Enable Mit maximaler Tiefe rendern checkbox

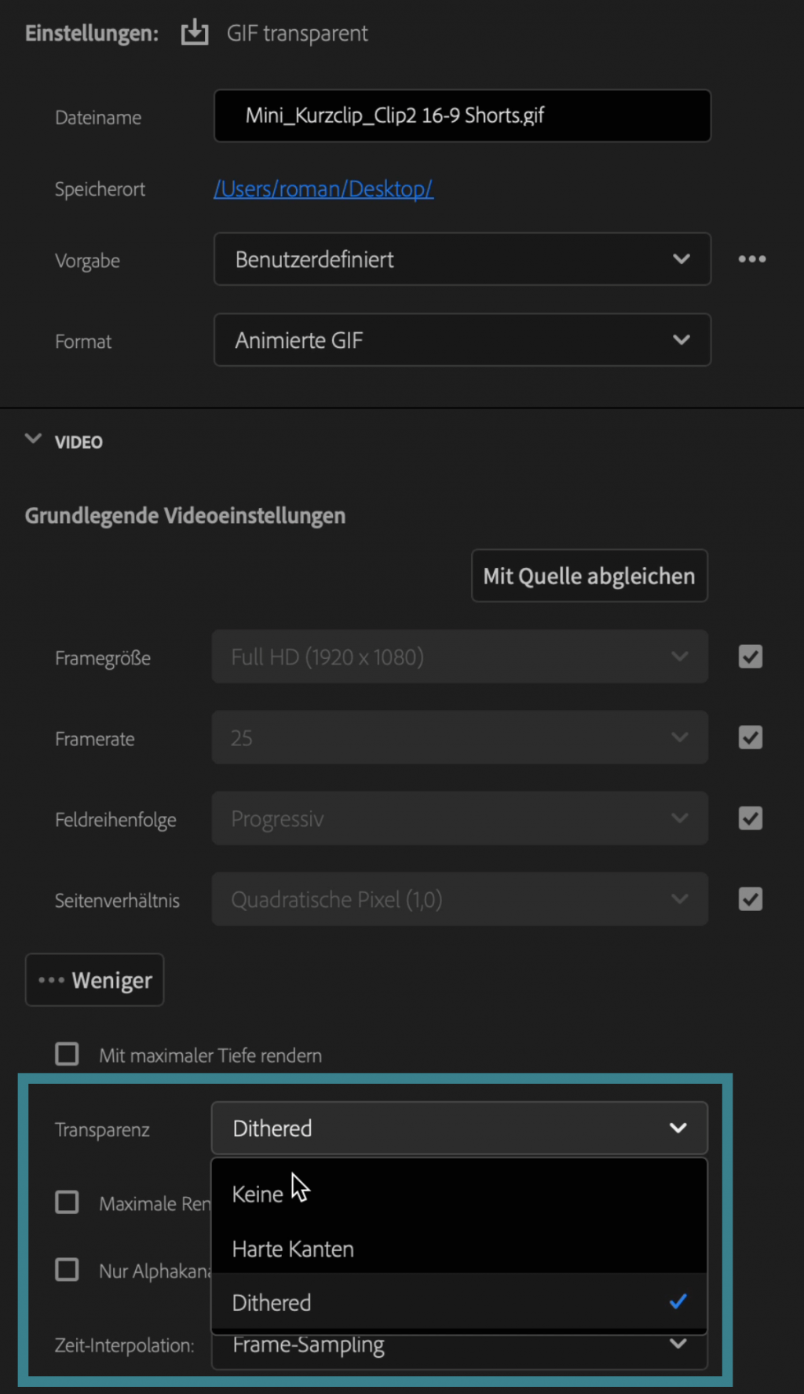[67, 1054]
